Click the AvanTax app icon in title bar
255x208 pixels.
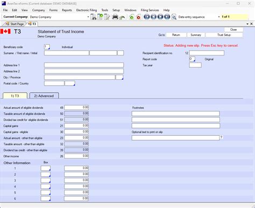click(4, 3)
